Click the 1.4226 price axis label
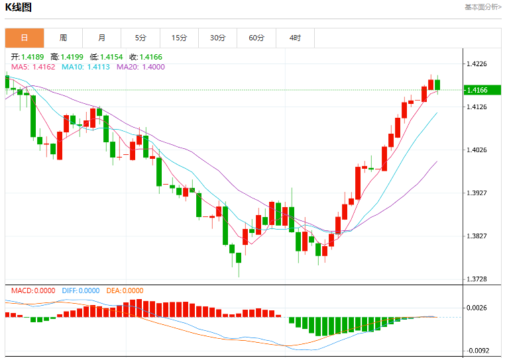Viewport: 505px width, 358px height. pos(477,64)
